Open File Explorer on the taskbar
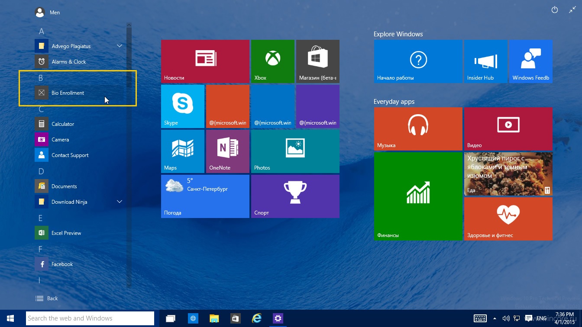The height and width of the screenshot is (327, 582). [x=214, y=318]
